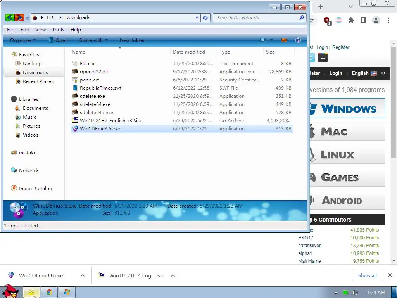Click Show all downloads button
397x298 pixels.
[368, 275]
